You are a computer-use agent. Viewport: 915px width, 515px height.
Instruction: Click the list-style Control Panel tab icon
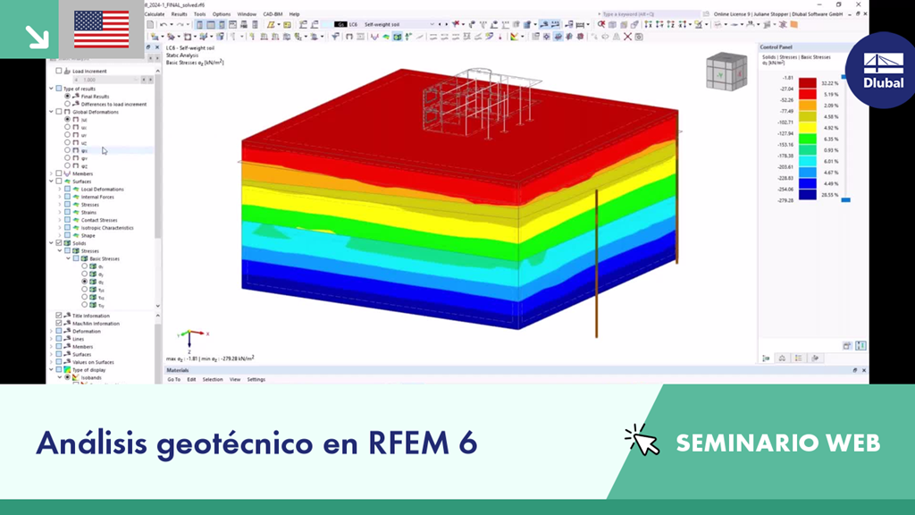(x=798, y=358)
